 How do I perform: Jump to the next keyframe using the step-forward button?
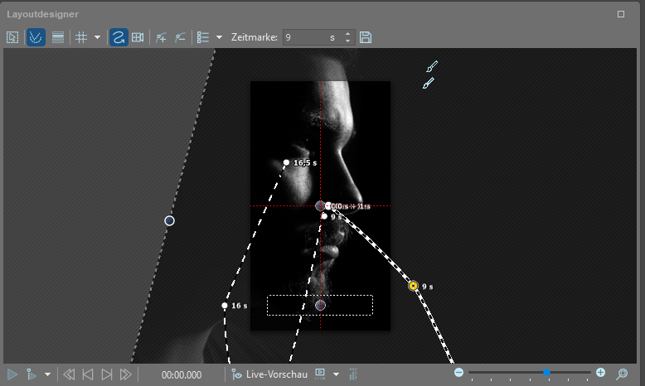pos(107,374)
